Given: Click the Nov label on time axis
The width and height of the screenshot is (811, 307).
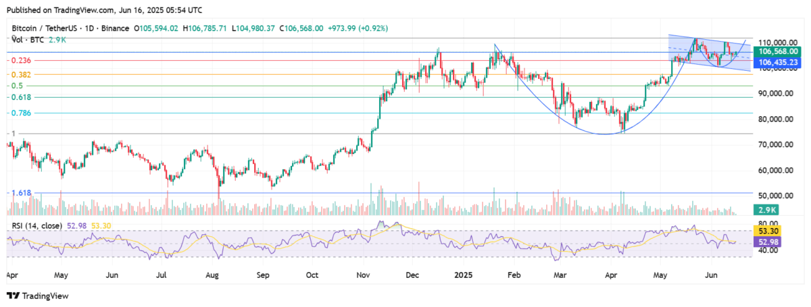Looking at the screenshot, I should click(364, 275).
